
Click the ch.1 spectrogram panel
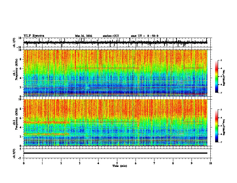(115, 73)
